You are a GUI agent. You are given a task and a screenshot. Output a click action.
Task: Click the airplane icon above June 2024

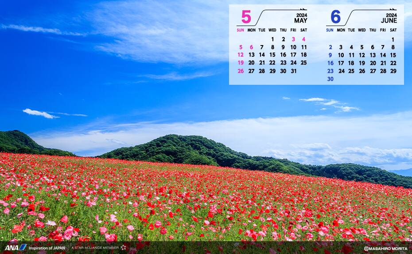click(393, 9)
